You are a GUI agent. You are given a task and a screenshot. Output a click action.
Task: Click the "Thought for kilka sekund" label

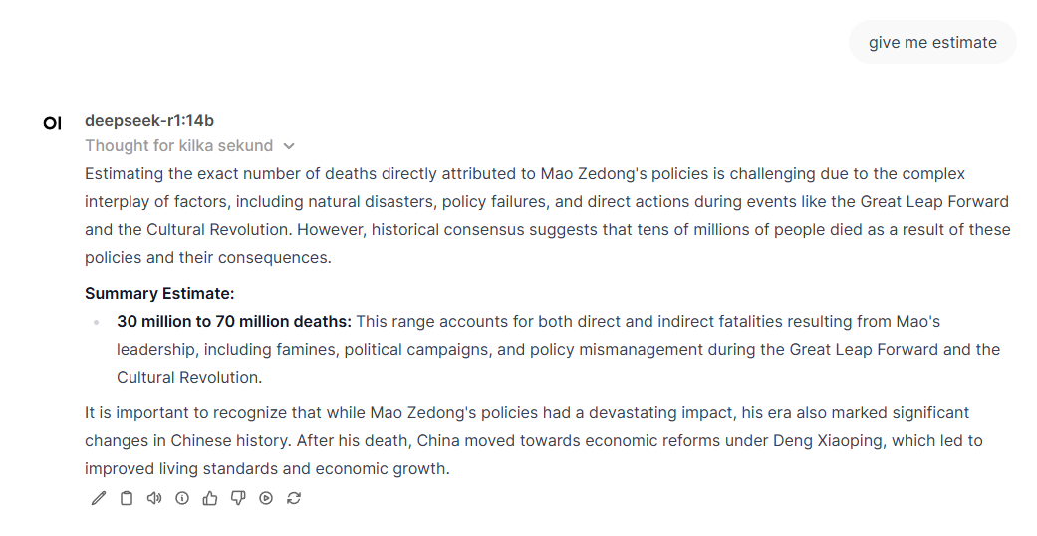[x=178, y=146]
